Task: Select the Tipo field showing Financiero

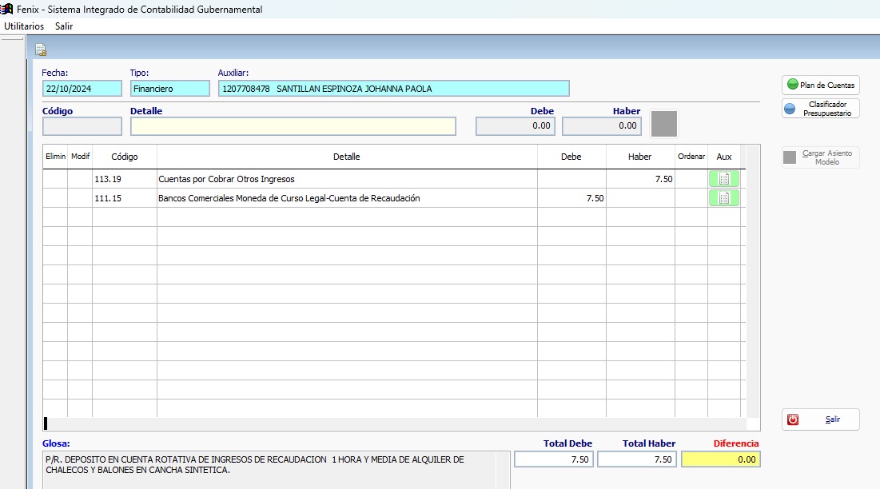Action: pos(169,89)
